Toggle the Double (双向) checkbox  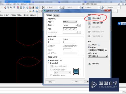click(x=48, y=46)
